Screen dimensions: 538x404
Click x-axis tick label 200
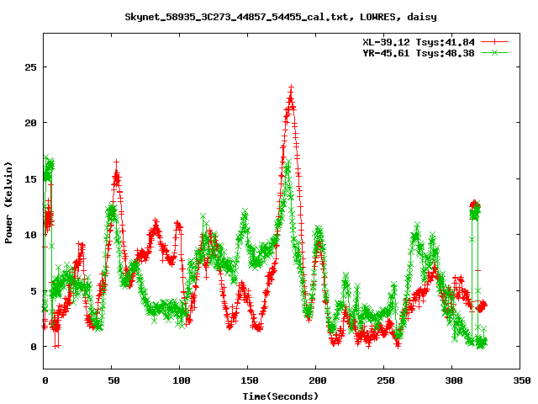pos(318,380)
